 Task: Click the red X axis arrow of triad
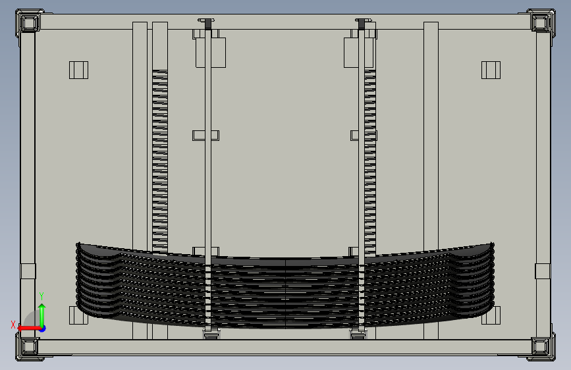[29, 328]
